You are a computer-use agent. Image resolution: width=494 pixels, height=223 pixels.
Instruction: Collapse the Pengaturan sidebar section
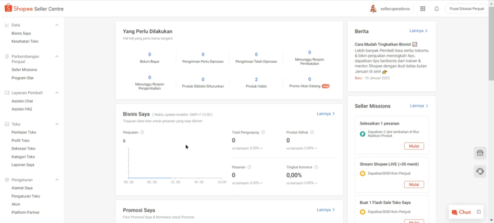point(57,180)
